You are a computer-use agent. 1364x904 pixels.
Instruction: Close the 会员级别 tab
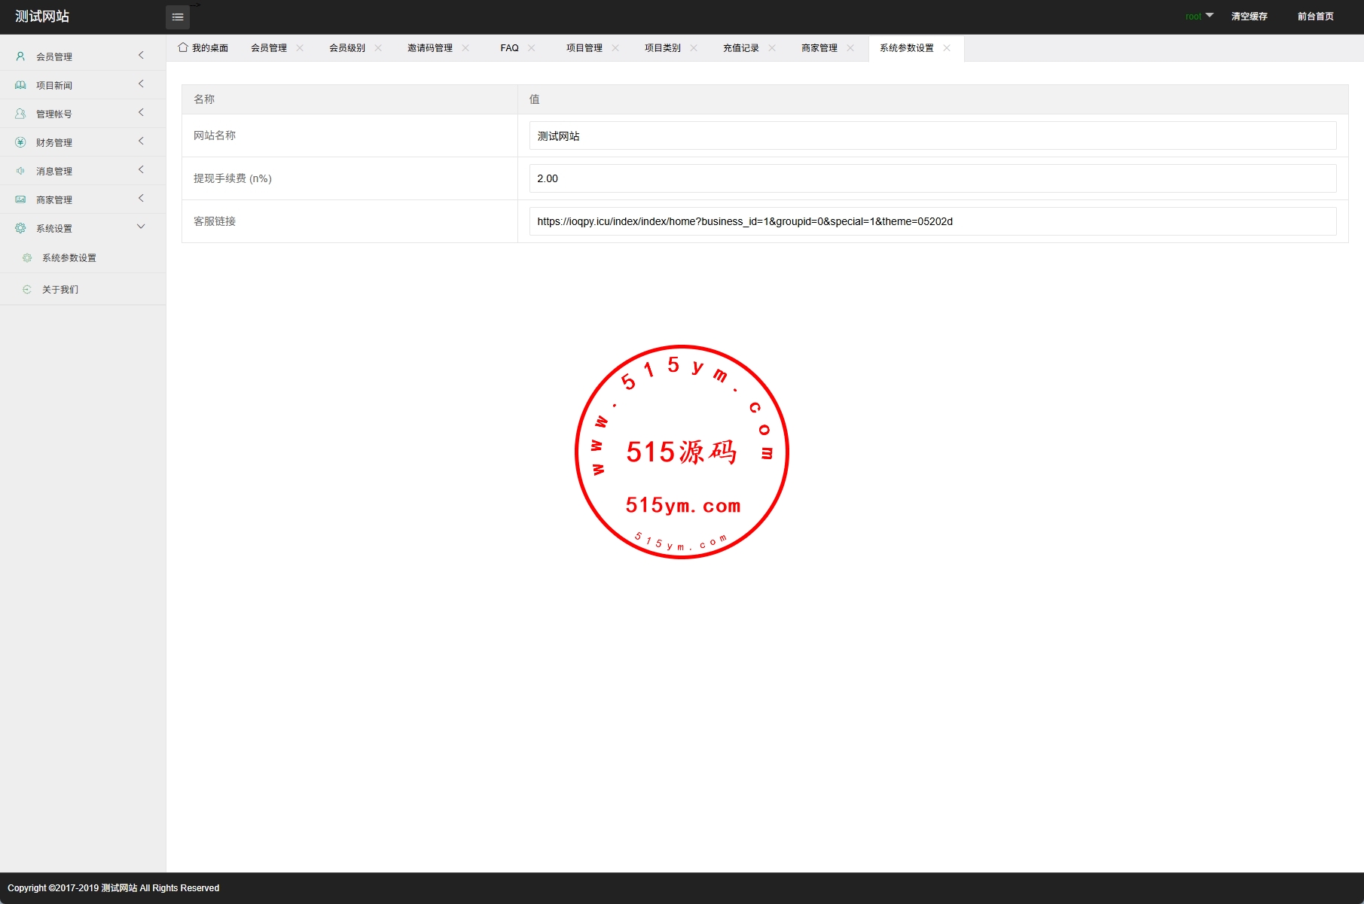(378, 48)
